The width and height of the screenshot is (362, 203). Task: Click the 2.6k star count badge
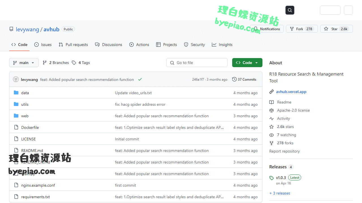click(344, 29)
